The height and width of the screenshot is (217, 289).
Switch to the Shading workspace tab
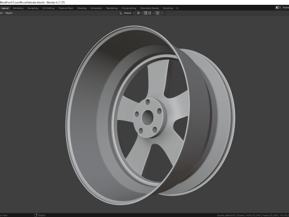pos(82,8)
